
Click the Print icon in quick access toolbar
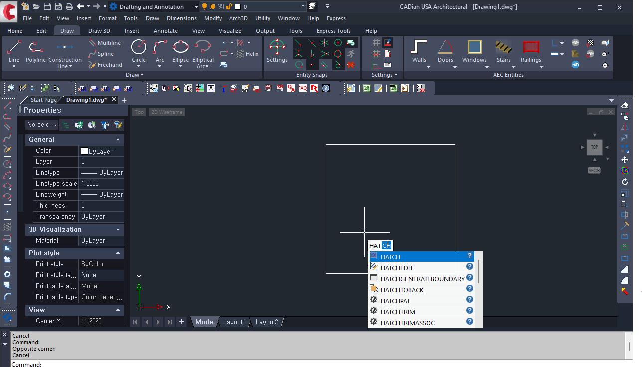[x=69, y=6]
